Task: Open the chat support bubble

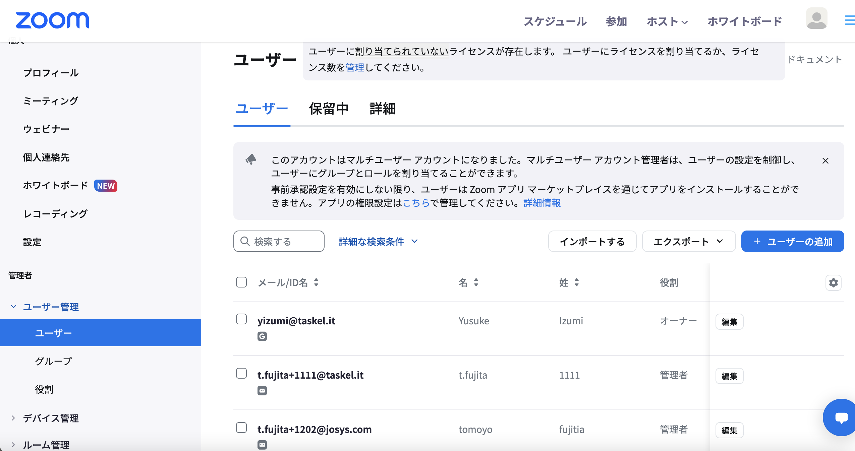Action: click(x=841, y=417)
